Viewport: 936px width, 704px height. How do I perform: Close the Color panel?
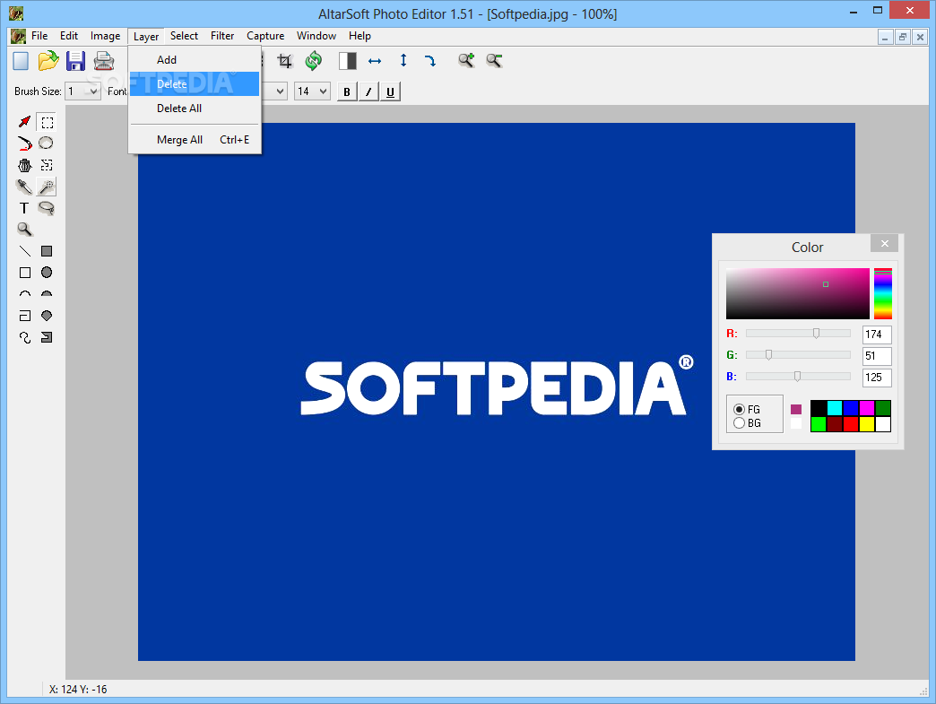(x=884, y=243)
